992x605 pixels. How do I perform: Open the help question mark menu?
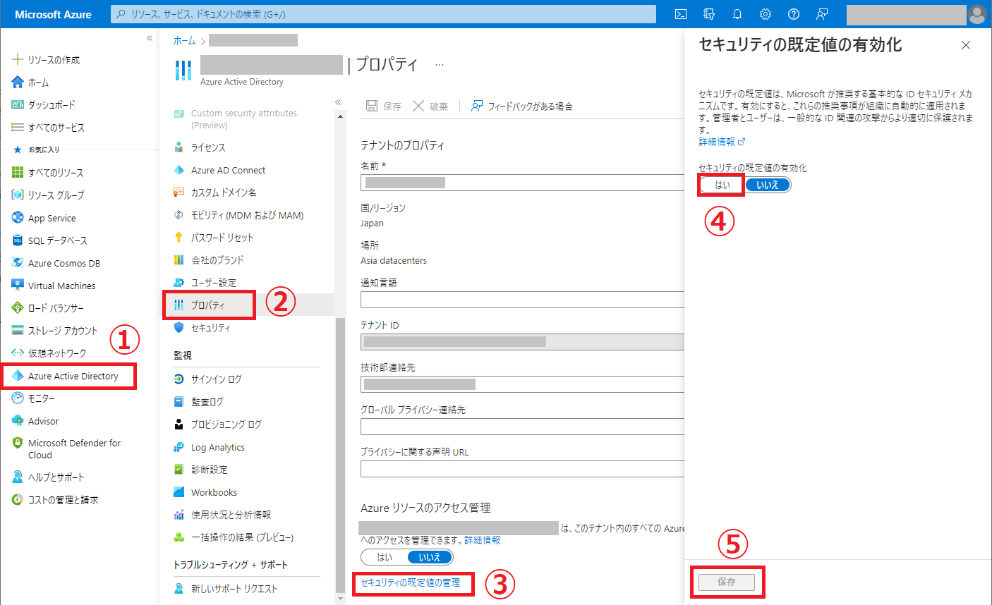pos(793,14)
